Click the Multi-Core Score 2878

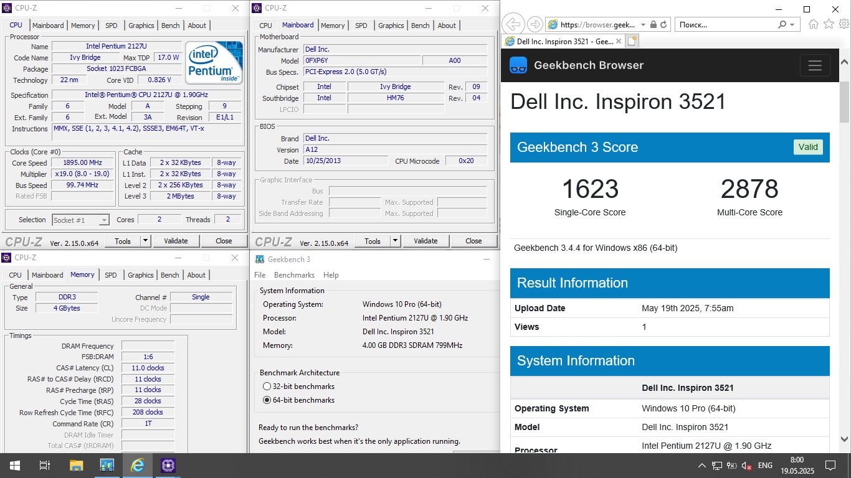click(x=749, y=189)
